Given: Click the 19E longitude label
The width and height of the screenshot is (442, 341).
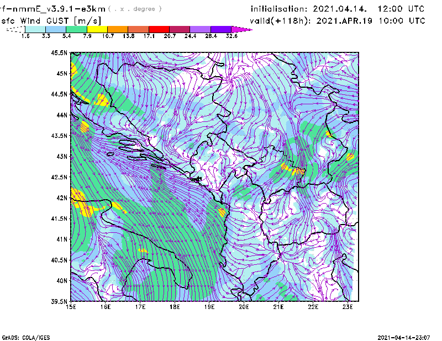Looking at the screenshot, I should pyautogui.click(x=209, y=307).
